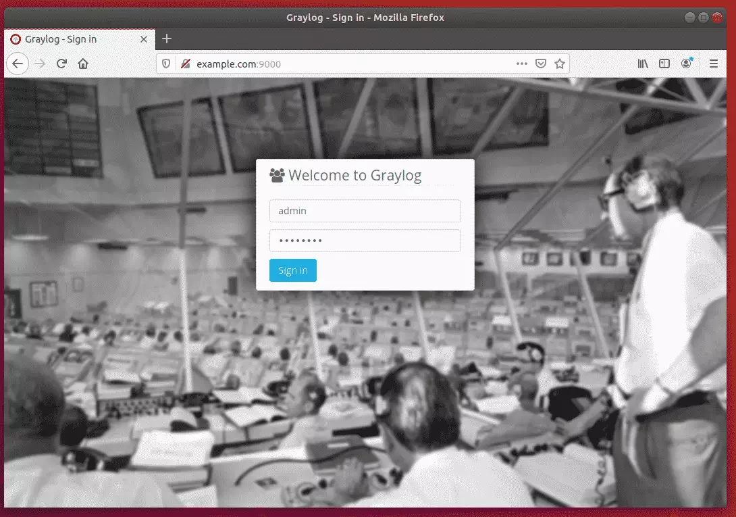Click the Welcome to Graylog heading

355,175
